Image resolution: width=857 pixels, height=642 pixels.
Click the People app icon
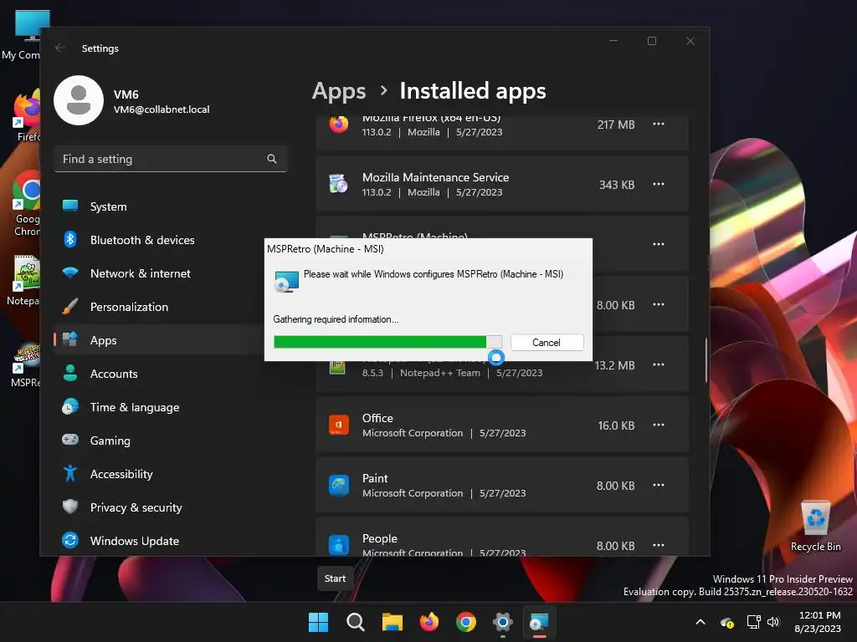tap(338, 545)
